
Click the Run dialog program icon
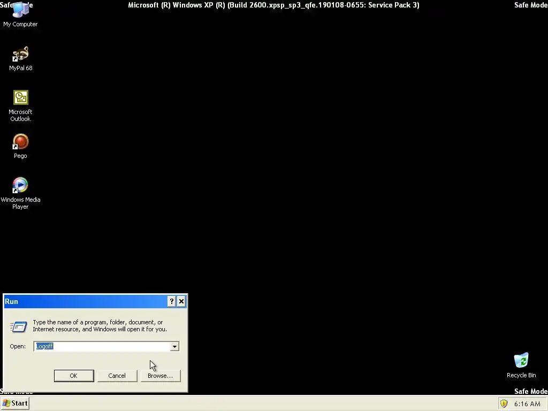18,326
